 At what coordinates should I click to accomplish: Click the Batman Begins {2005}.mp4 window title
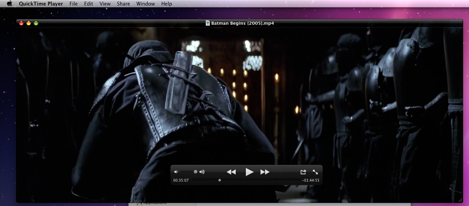click(242, 23)
